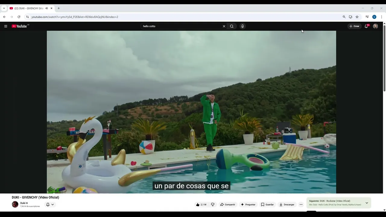Open the YouTube hamburger guide menu
The width and height of the screenshot is (386, 217).
click(x=5, y=26)
